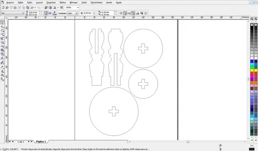Viewport: 258px width, 151px height.
Task: Click the Print icon
Action: point(15,8)
